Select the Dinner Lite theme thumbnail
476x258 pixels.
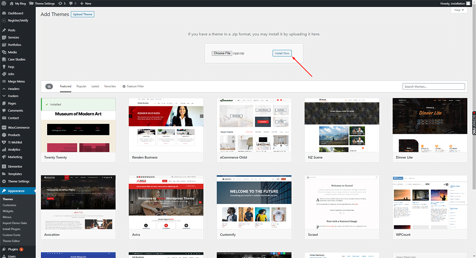(430, 125)
